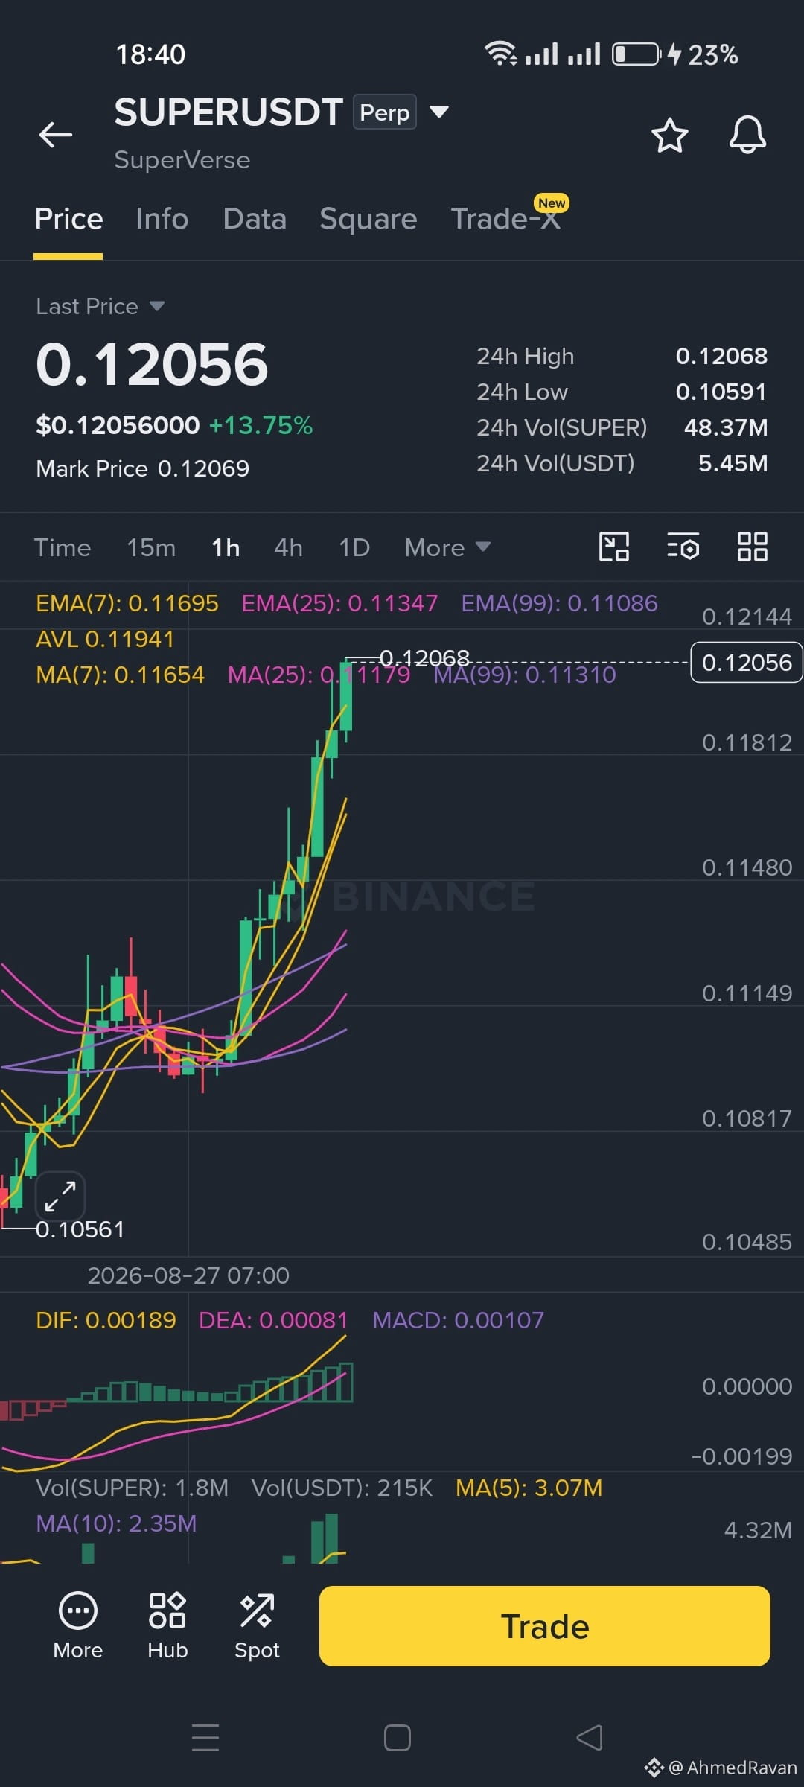
Task: Tap the AVL 0.11941 label
Action: tap(105, 639)
